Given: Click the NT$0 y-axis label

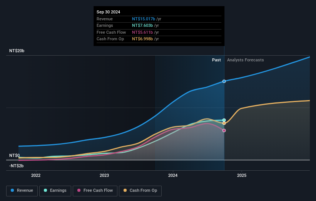Looking at the screenshot, I should coord(15,155).
